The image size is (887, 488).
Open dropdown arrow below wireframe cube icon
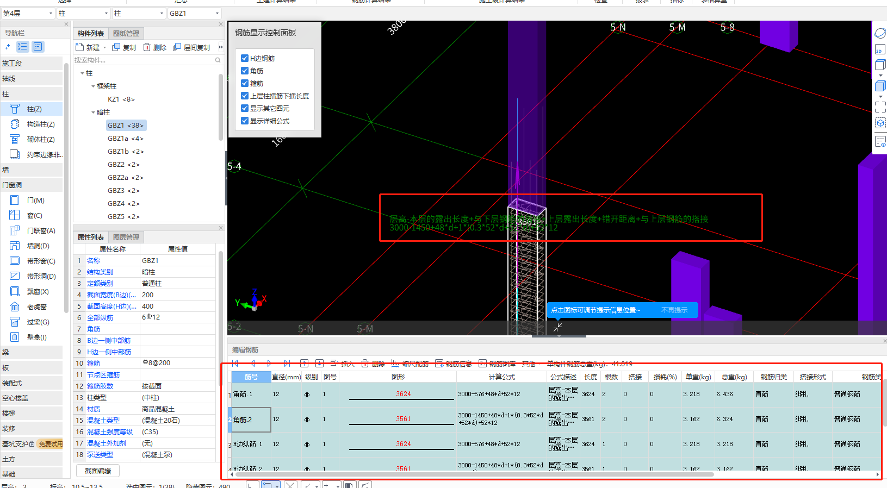[x=880, y=76]
